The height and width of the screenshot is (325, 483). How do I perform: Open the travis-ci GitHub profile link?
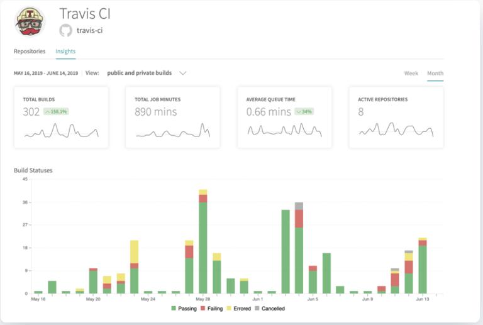[x=90, y=30]
